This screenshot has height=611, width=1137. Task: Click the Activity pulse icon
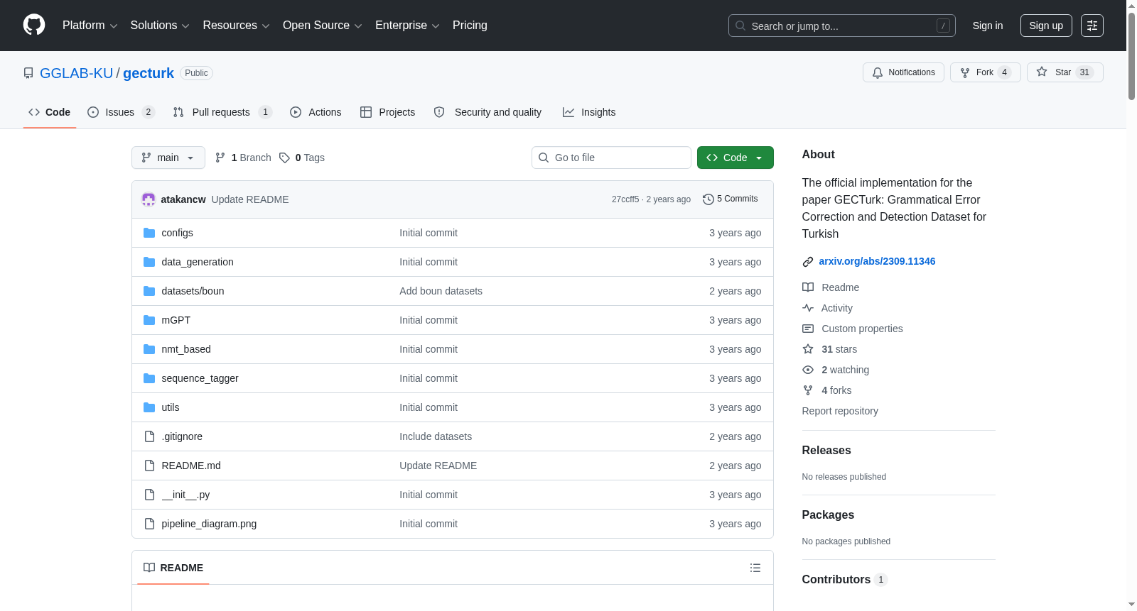point(808,308)
